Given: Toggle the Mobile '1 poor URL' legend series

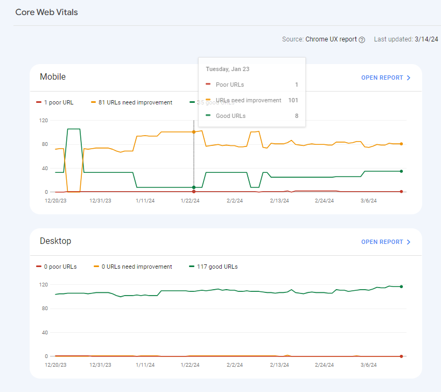Looking at the screenshot, I should 54,102.
